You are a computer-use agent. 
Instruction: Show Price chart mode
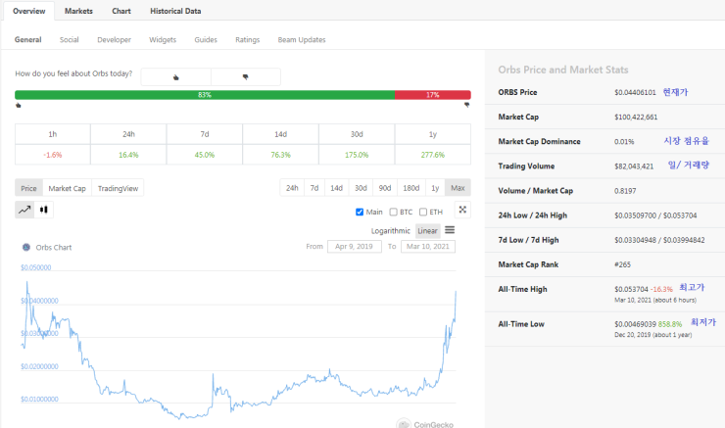pos(28,188)
